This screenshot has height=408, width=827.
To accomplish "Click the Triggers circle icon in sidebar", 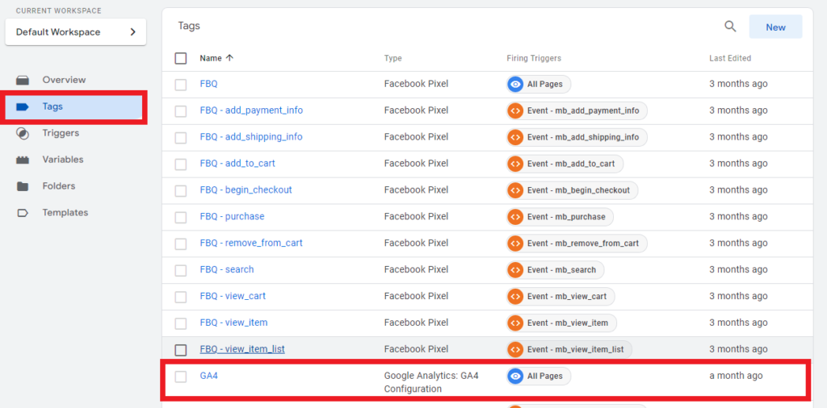I will (23, 133).
